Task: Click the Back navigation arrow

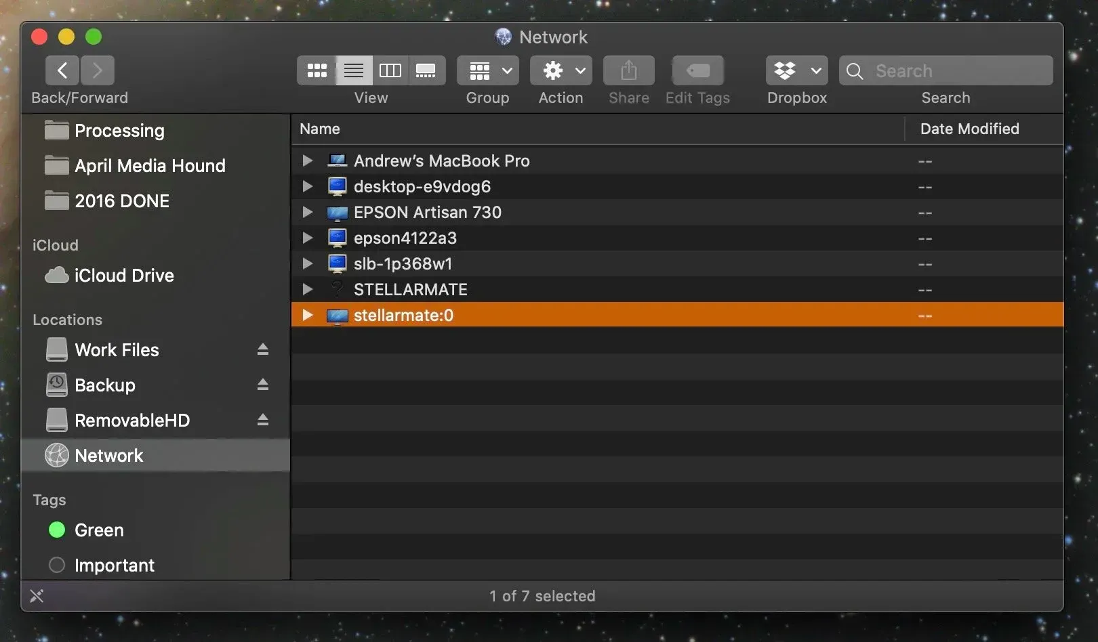Action: (x=62, y=70)
